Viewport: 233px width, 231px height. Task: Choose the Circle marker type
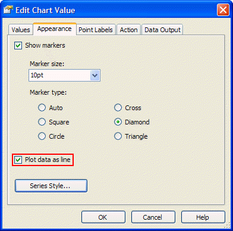click(42, 136)
